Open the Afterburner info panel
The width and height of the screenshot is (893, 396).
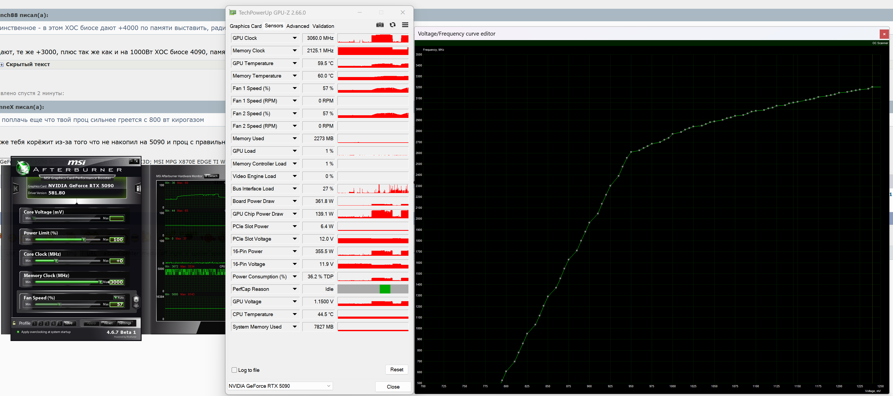tap(138, 188)
